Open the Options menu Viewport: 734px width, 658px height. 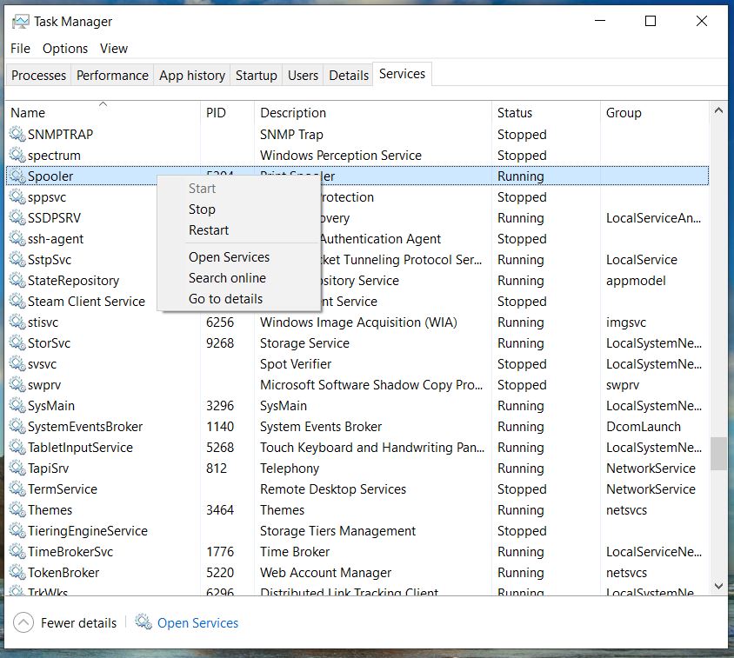coord(65,49)
